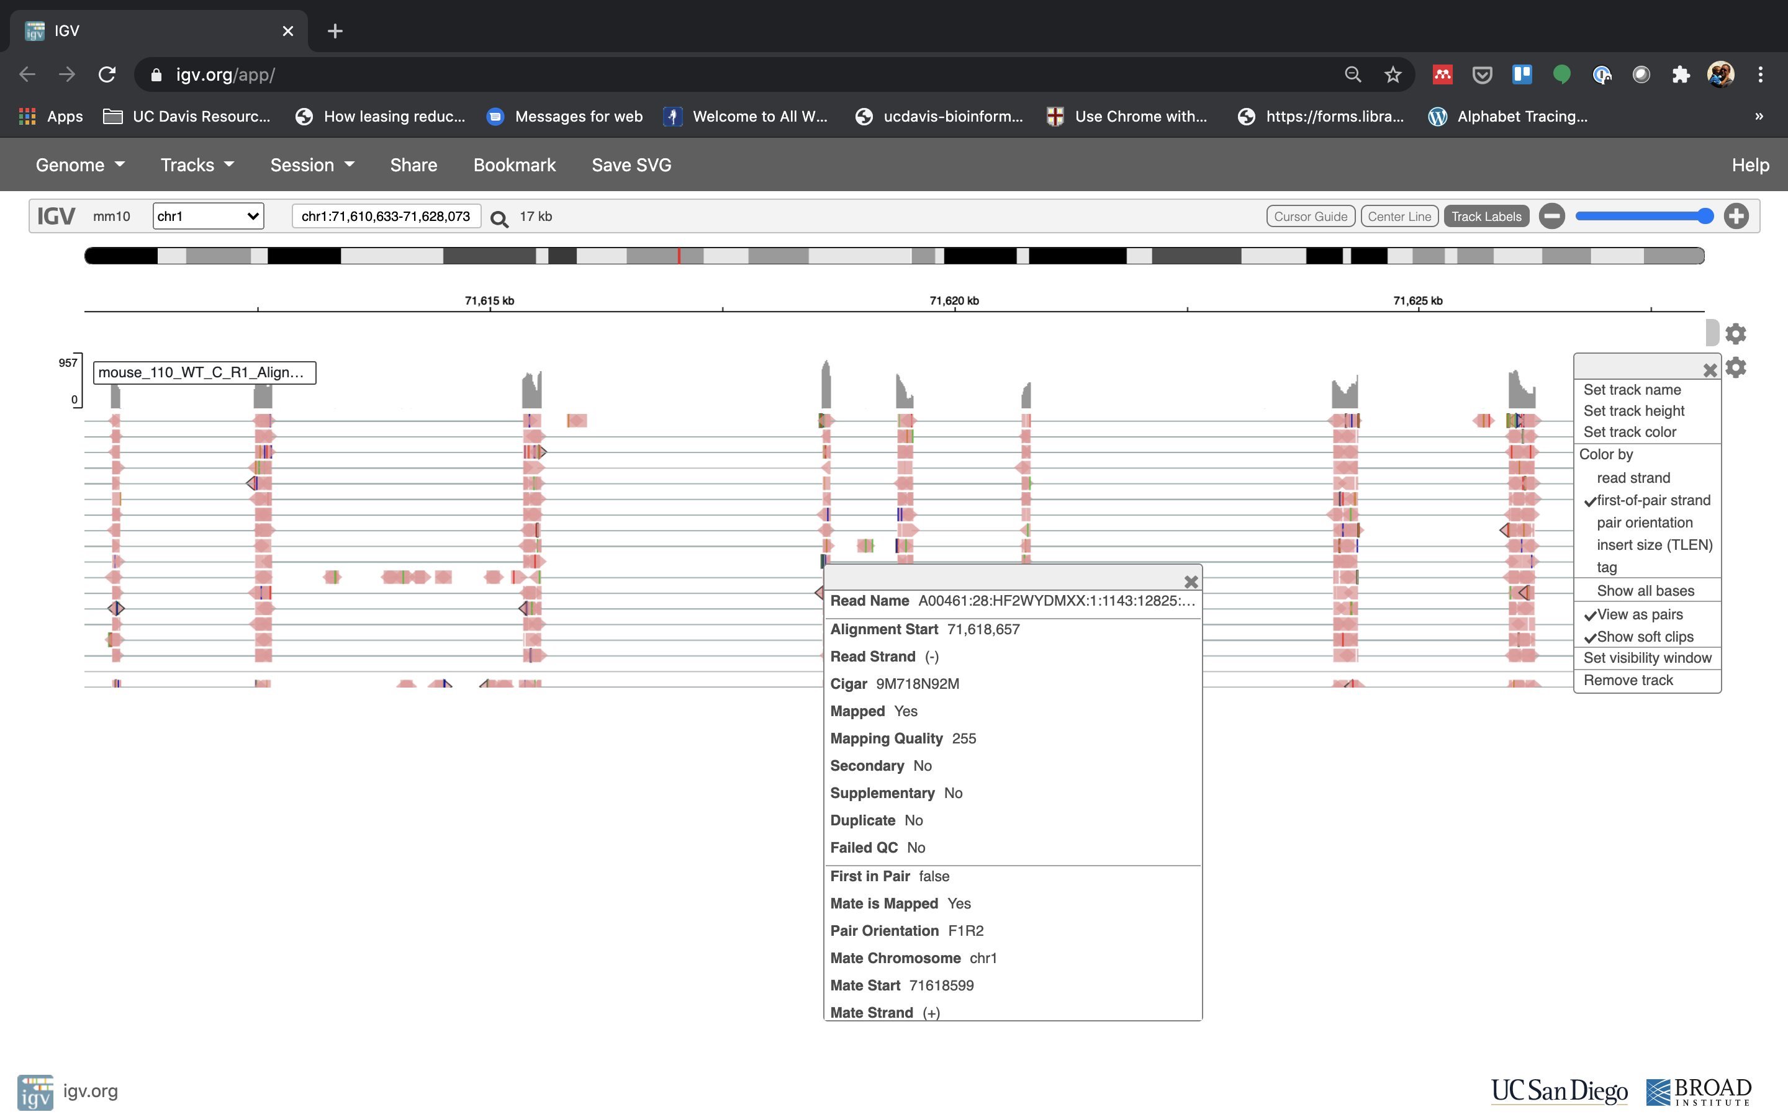Toggle the Cursor Guide button

click(1310, 217)
